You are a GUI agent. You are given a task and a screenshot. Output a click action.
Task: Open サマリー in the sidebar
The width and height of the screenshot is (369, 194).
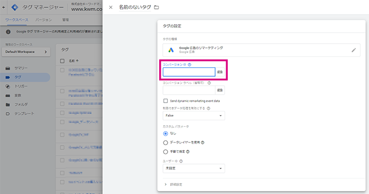21,68
